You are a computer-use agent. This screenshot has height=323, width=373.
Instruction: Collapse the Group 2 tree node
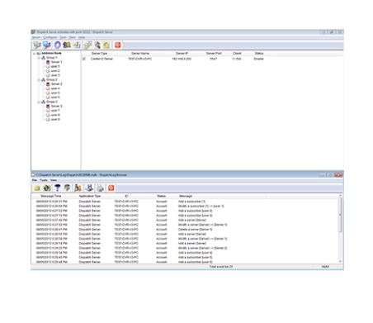pos(39,80)
